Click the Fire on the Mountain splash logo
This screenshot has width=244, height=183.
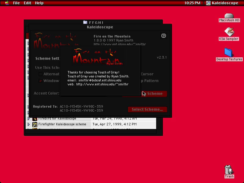pos(98,56)
